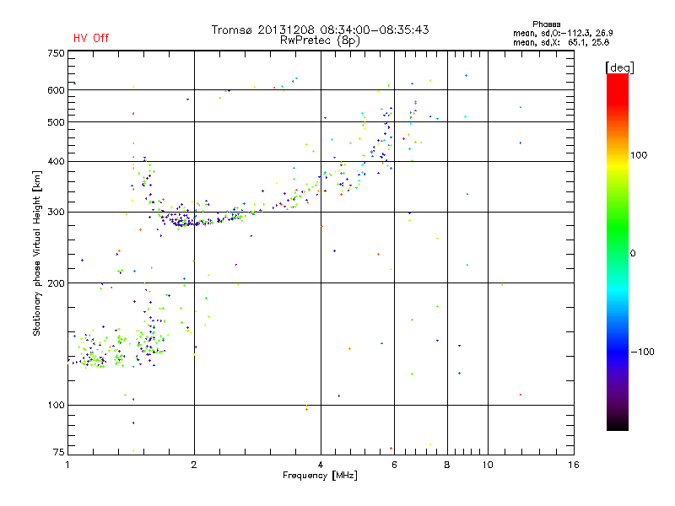This screenshot has width=675, height=506.
Task: Click the '300' height axis tick label
Action: tap(56, 213)
